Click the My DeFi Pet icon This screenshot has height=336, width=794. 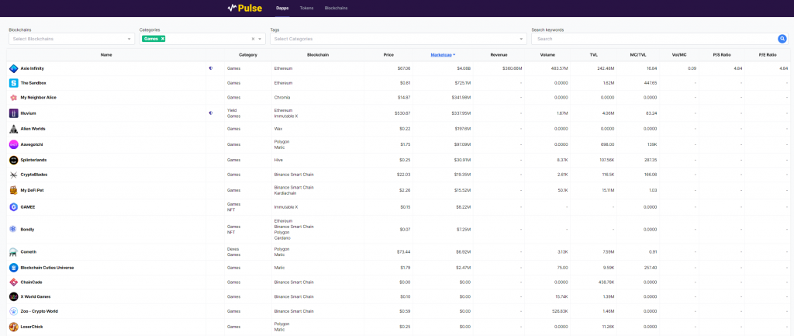(x=14, y=191)
